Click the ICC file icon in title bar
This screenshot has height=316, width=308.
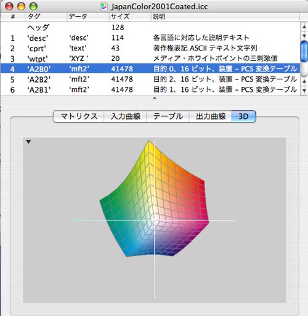tap(104, 7)
